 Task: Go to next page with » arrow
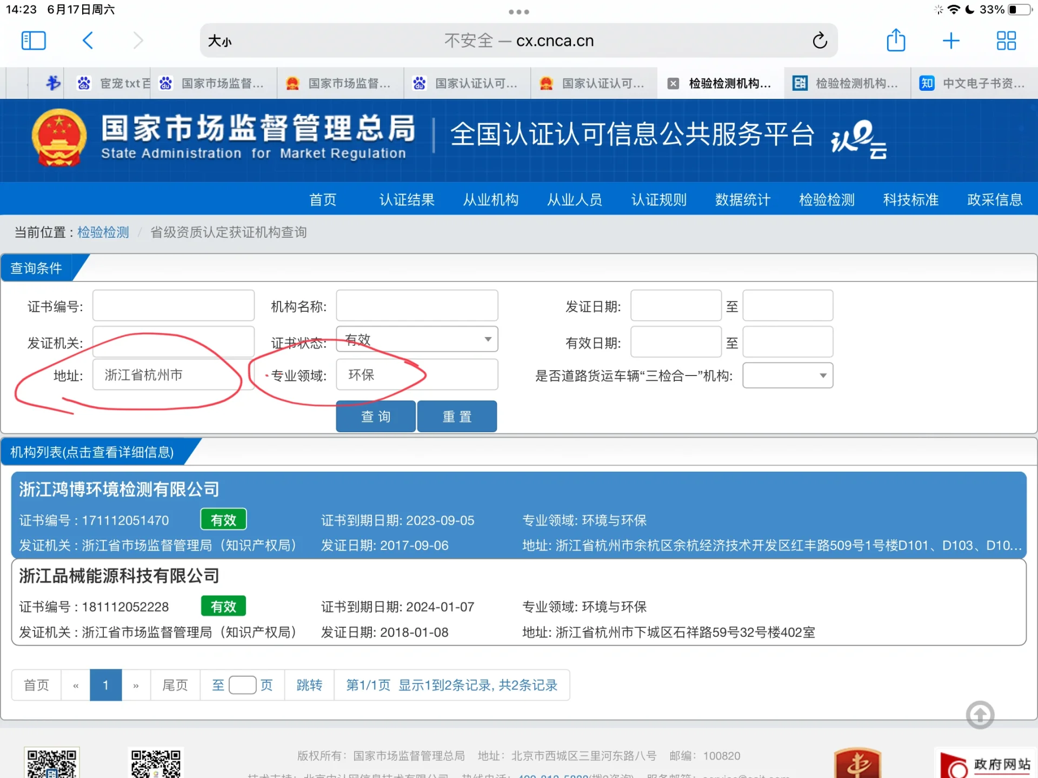point(136,685)
